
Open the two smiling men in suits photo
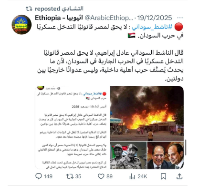[166, 155]
